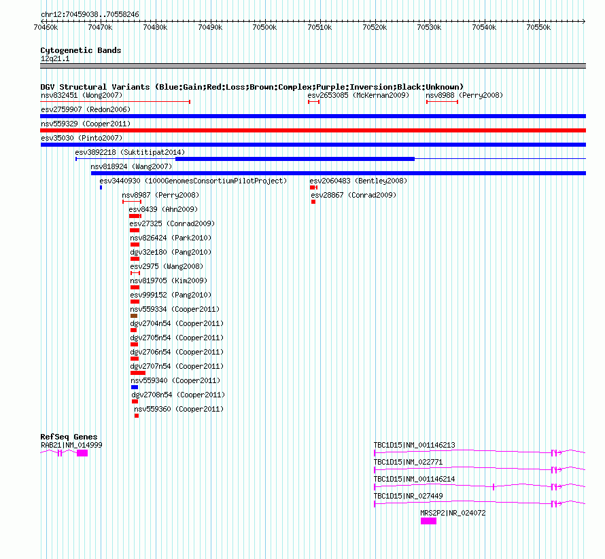This screenshot has width=605, height=559.
Task: Click the 70500k ruler position label
Action: click(x=264, y=27)
